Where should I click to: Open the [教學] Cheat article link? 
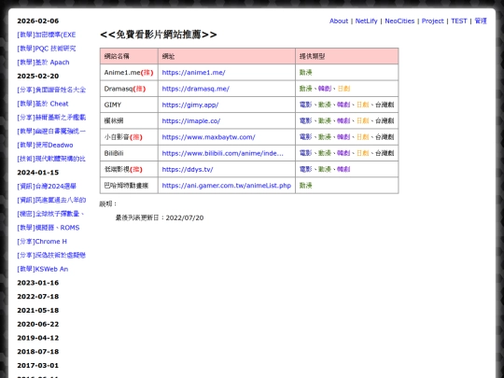click(x=43, y=104)
